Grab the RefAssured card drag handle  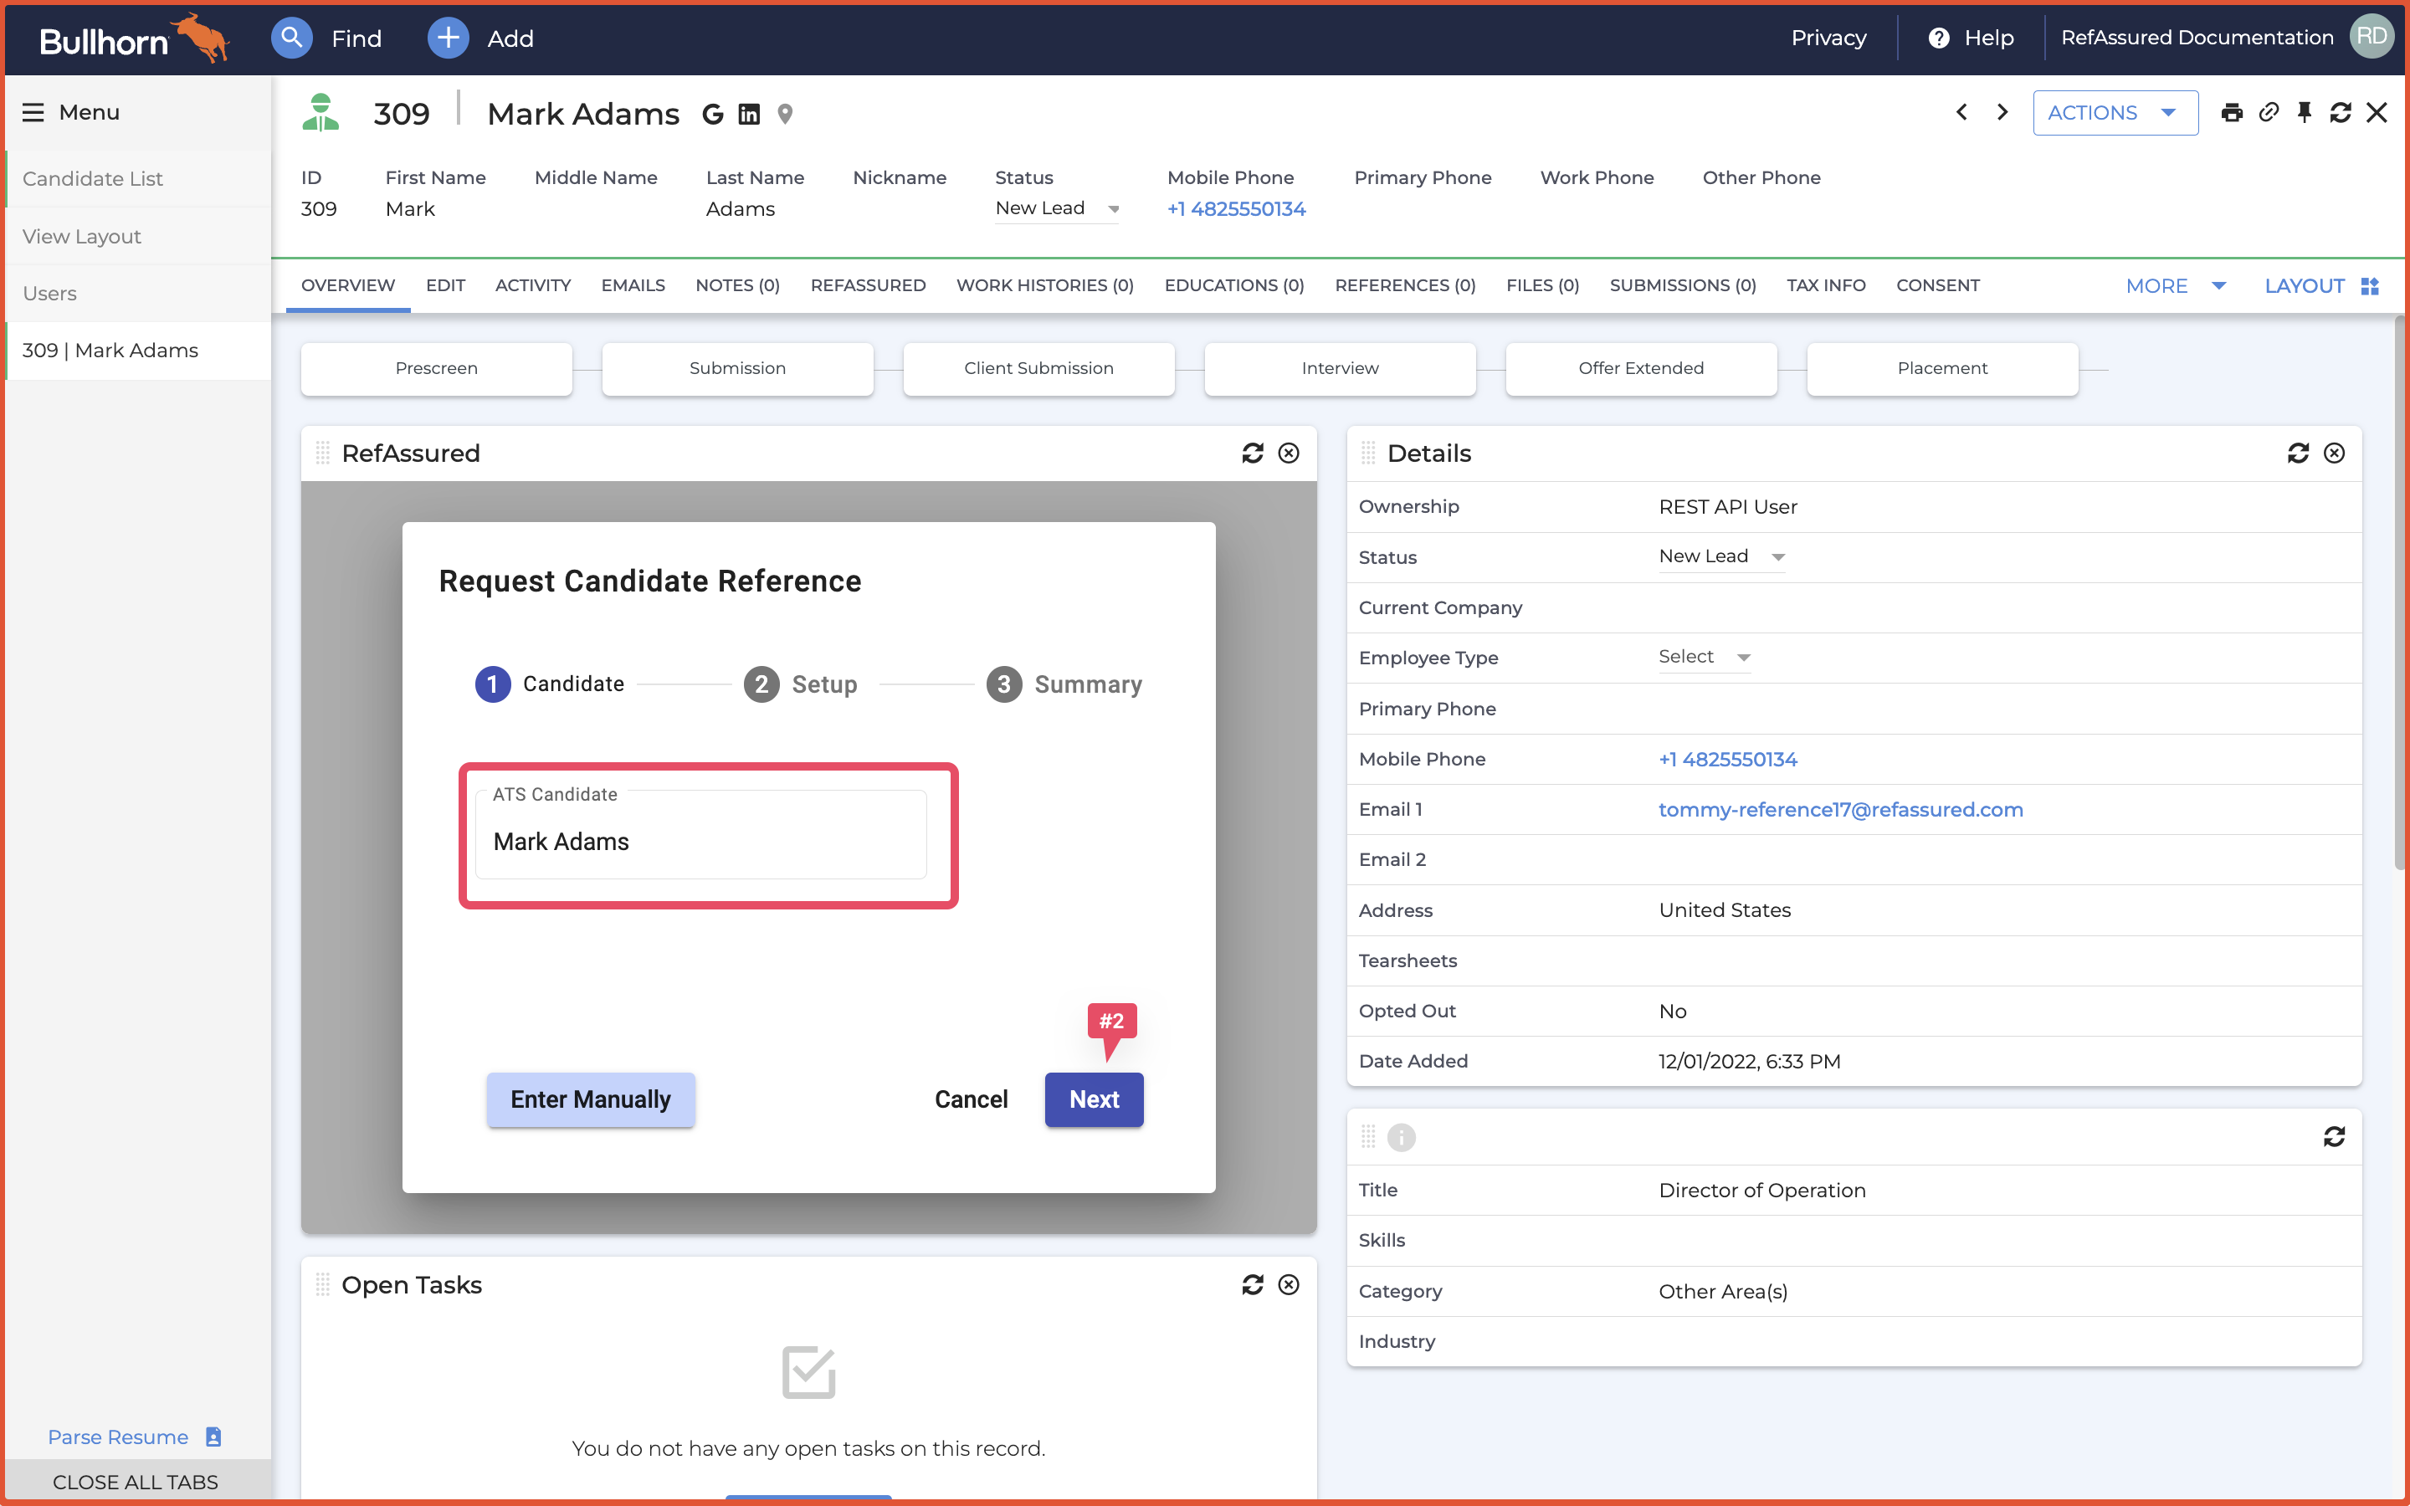pos(323,453)
